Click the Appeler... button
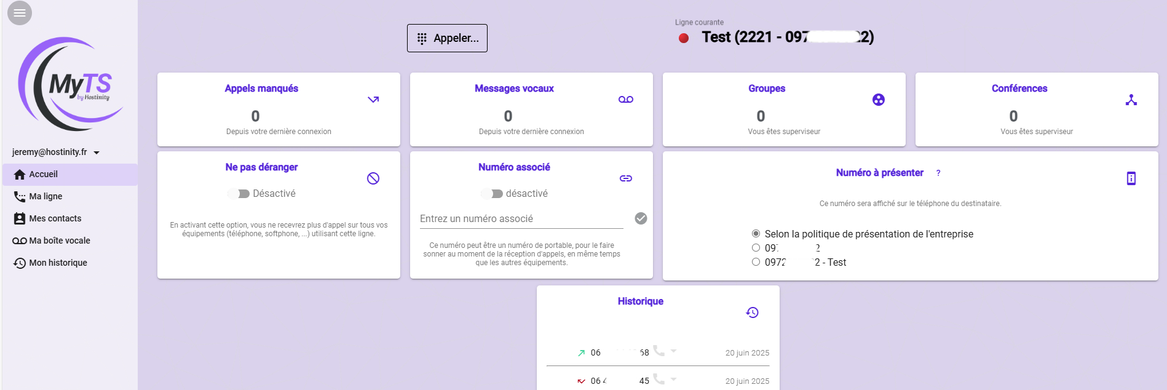Screen dimensions: 1167x390 (x=447, y=38)
